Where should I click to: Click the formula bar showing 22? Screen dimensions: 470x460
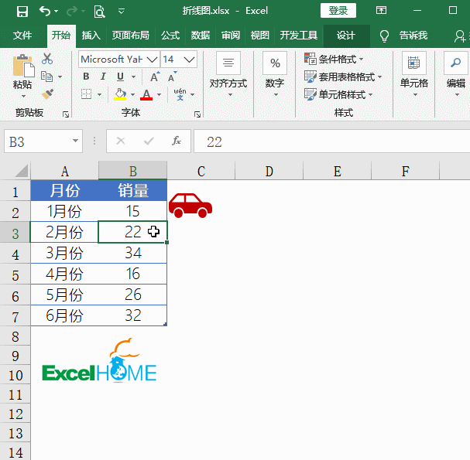pyautogui.click(x=332, y=141)
